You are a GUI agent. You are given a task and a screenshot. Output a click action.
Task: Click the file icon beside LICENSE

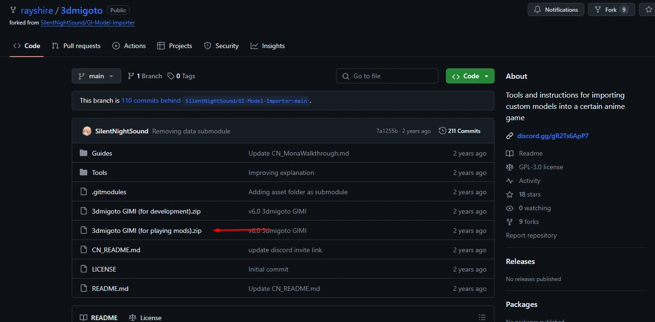pyautogui.click(x=84, y=269)
